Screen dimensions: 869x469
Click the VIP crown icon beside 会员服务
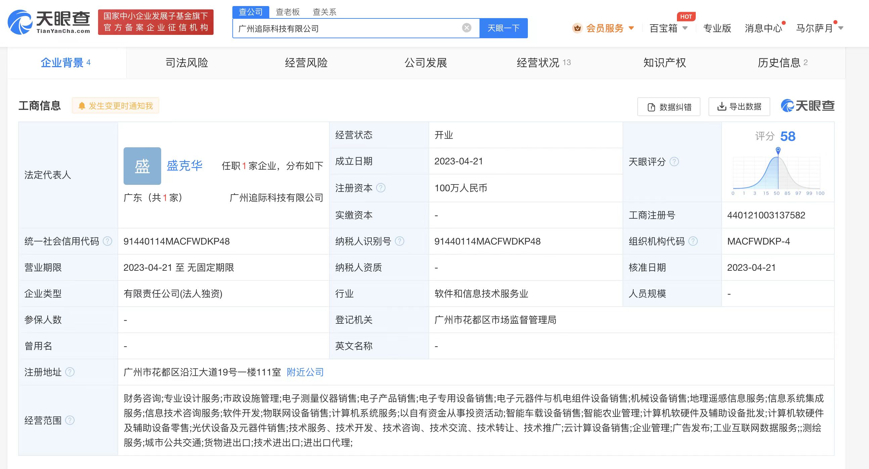(x=577, y=28)
